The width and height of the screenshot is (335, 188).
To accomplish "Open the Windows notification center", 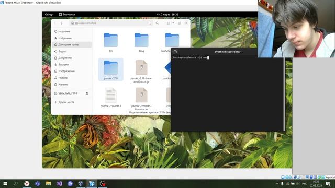I will [x=328, y=183].
